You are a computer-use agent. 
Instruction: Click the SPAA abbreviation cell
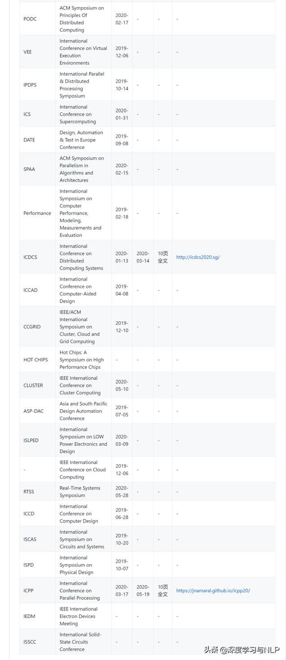(29, 169)
